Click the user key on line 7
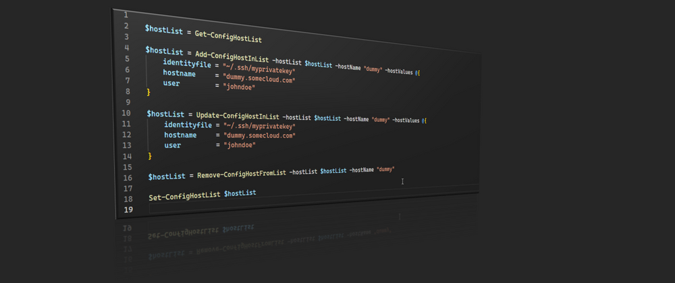Viewport: 675px width, 283px height. click(171, 83)
